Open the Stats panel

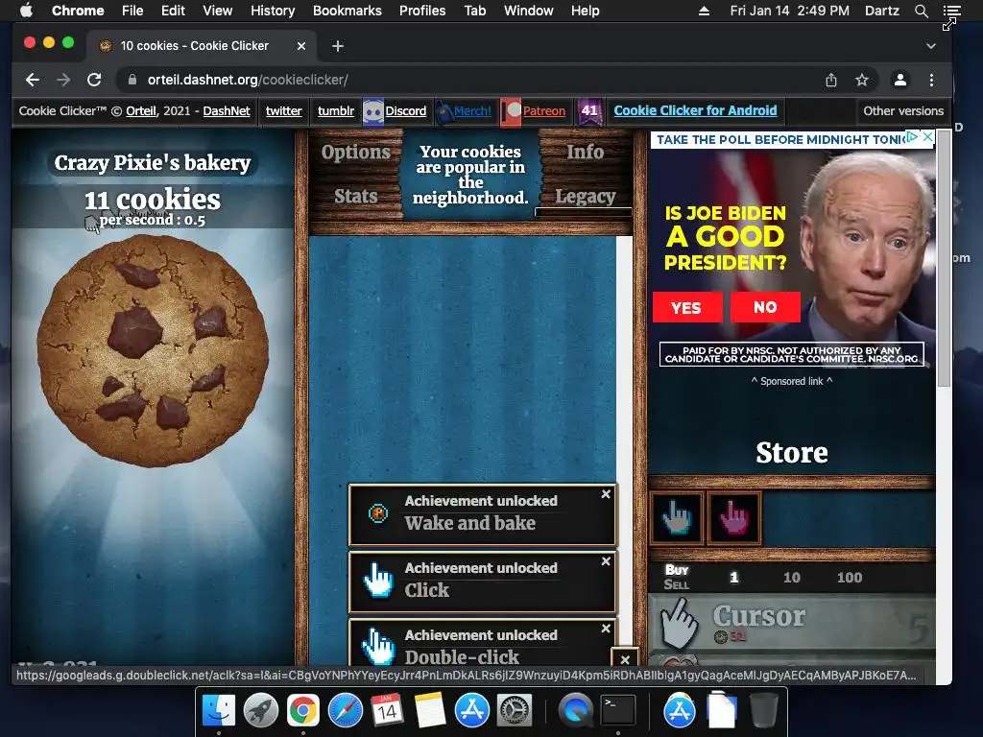pos(355,196)
